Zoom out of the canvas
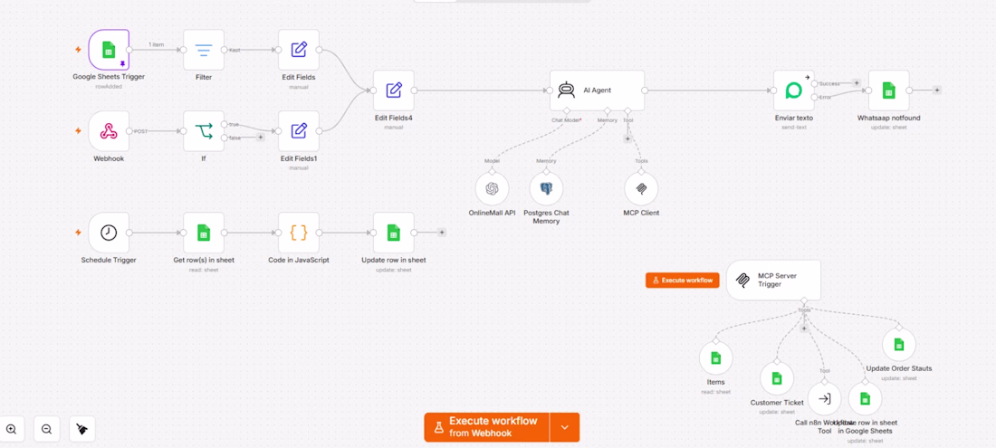Screen dimensions: 996x448 click(46, 429)
